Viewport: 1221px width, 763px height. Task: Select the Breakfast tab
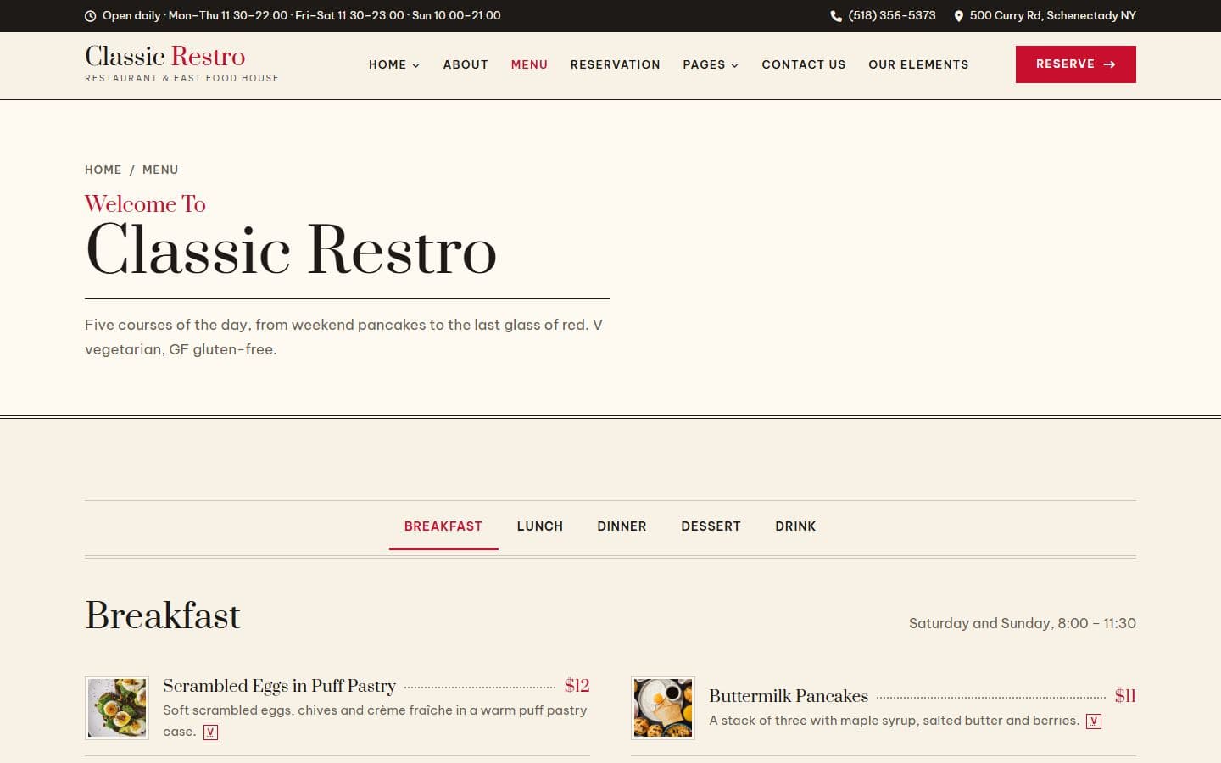click(443, 526)
